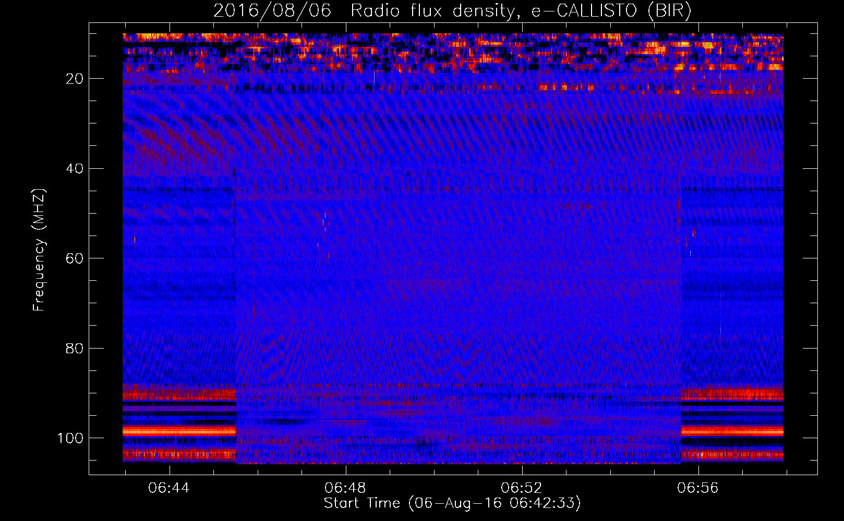Screen dimensions: 844x521
Task: Click the 06:48 time tick label
Action: tap(345, 488)
